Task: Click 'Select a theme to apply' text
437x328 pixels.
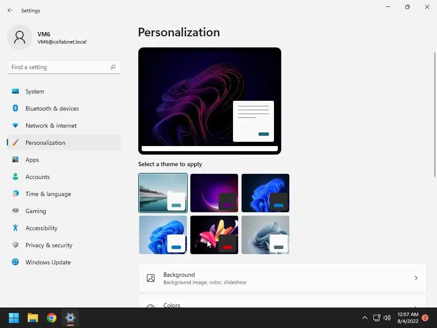Action: pos(170,164)
